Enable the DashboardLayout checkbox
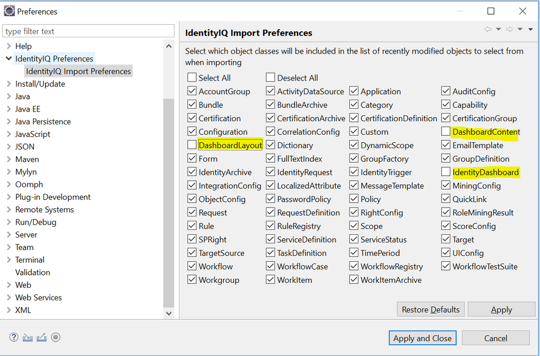 [192, 145]
